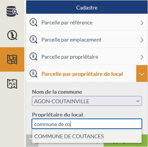Click the Parcelle par propriétaire de local title

[82, 74]
